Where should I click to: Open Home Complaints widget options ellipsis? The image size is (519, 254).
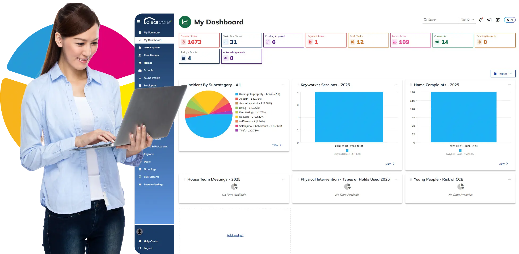[x=509, y=85]
